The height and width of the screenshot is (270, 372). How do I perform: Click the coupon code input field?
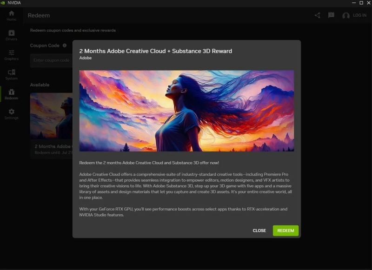point(50,60)
